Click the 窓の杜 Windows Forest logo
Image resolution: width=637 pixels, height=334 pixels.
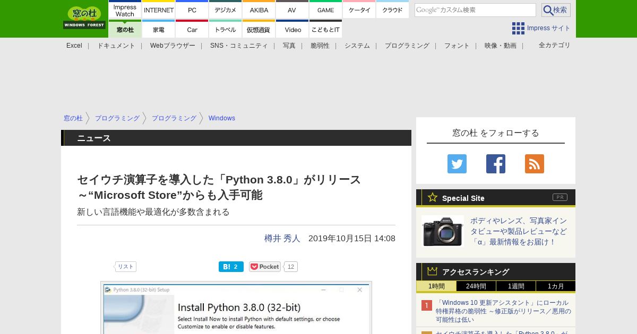[x=84, y=17]
